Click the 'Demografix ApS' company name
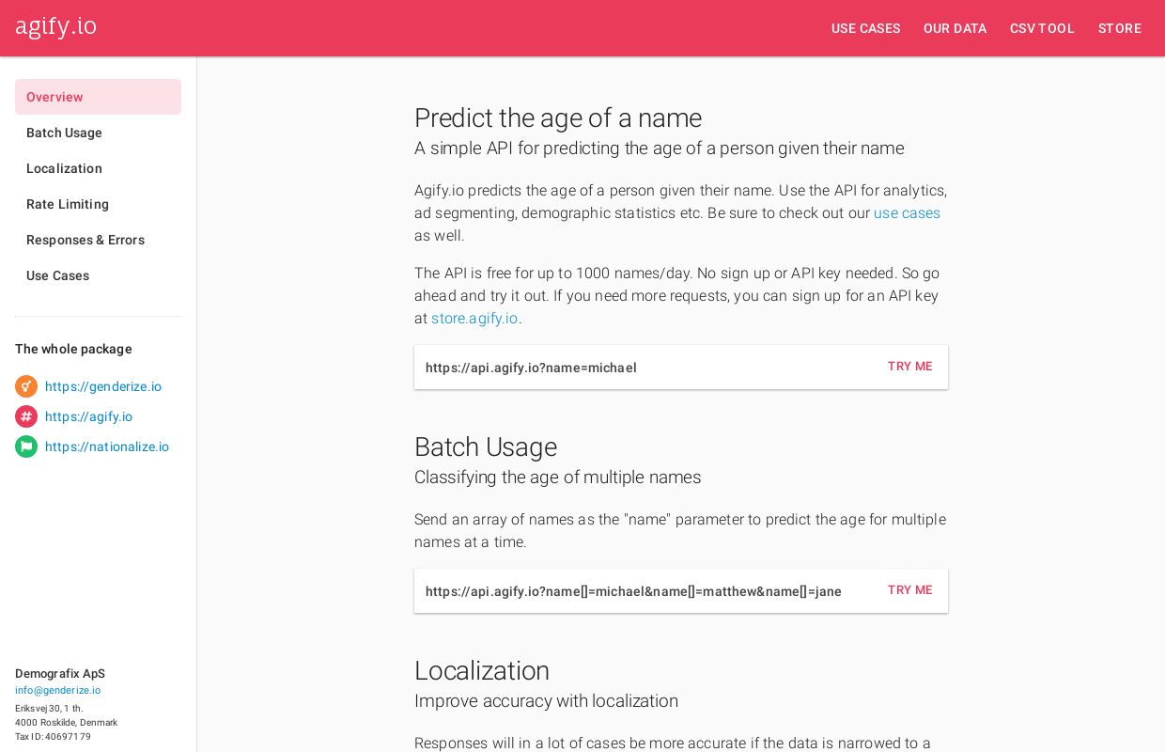Image resolution: width=1165 pixels, height=752 pixels. [60, 674]
